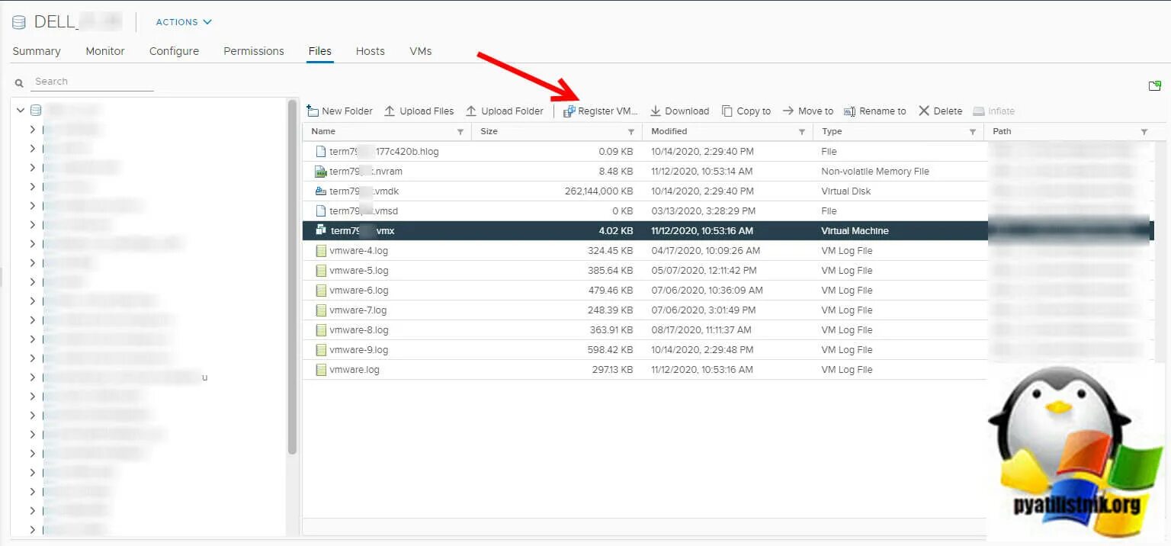Click the vmware-4.log file icon
The width and height of the screenshot is (1171, 546).
click(x=320, y=251)
